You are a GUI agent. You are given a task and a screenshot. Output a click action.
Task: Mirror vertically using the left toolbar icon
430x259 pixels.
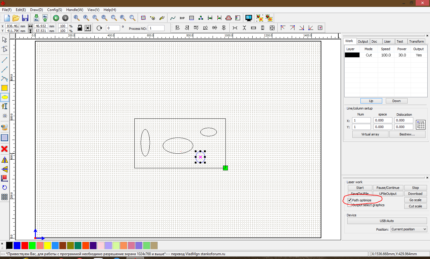(x=4, y=169)
